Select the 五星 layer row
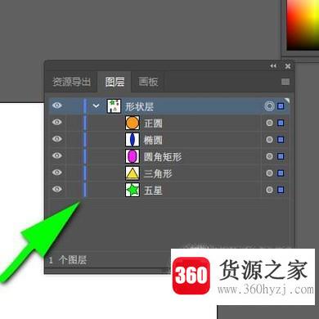 click(169, 190)
